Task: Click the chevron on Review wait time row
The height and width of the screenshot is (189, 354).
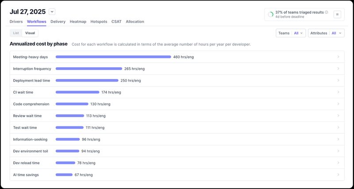Action: click(339, 116)
